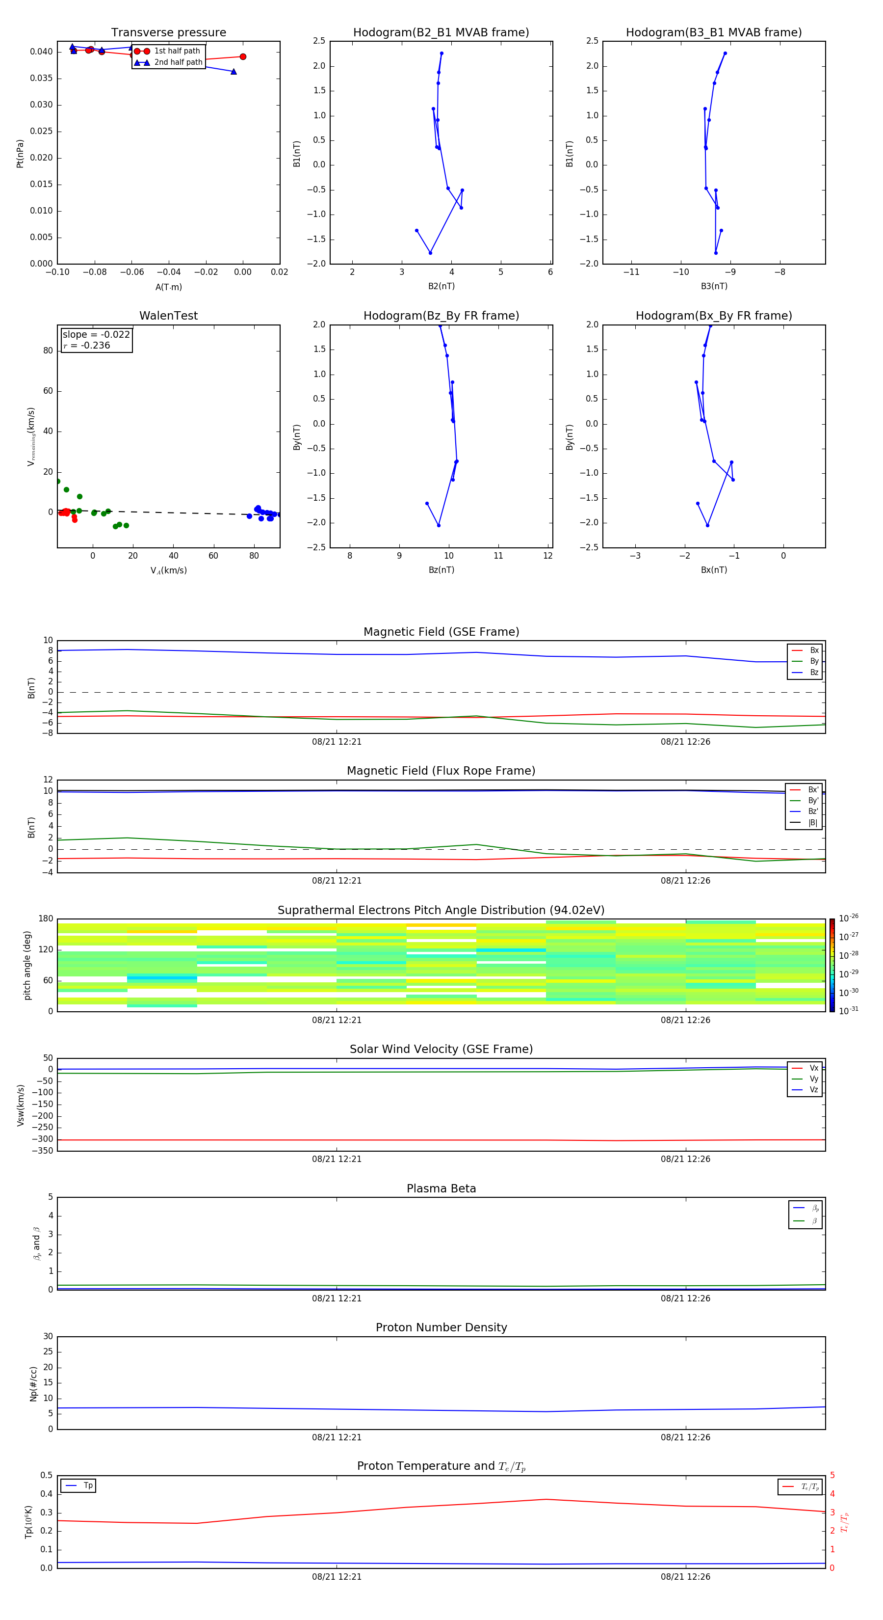Viewport: 883px width, 1620px height.
Task: Click the 'Proton Temperature and Te/Tp' title
Action: tap(441, 1466)
